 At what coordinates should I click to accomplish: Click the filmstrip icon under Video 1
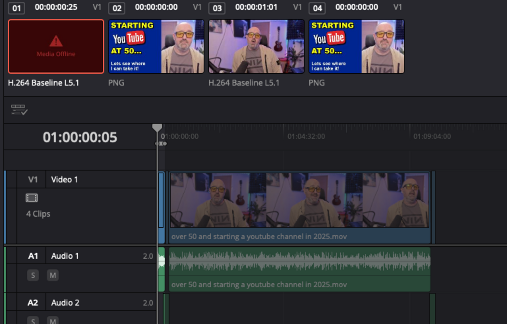click(x=31, y=198)
